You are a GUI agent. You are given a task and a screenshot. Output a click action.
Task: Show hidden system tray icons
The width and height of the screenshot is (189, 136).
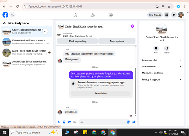pyautogui.click(x=156, y=133)
